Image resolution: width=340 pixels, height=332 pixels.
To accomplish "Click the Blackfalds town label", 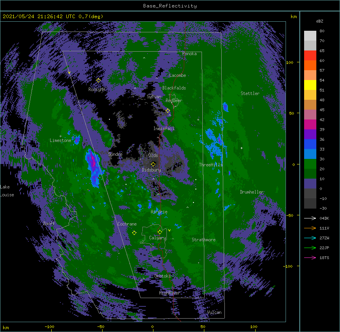I will pyautogui.click(x=174, y=88).
